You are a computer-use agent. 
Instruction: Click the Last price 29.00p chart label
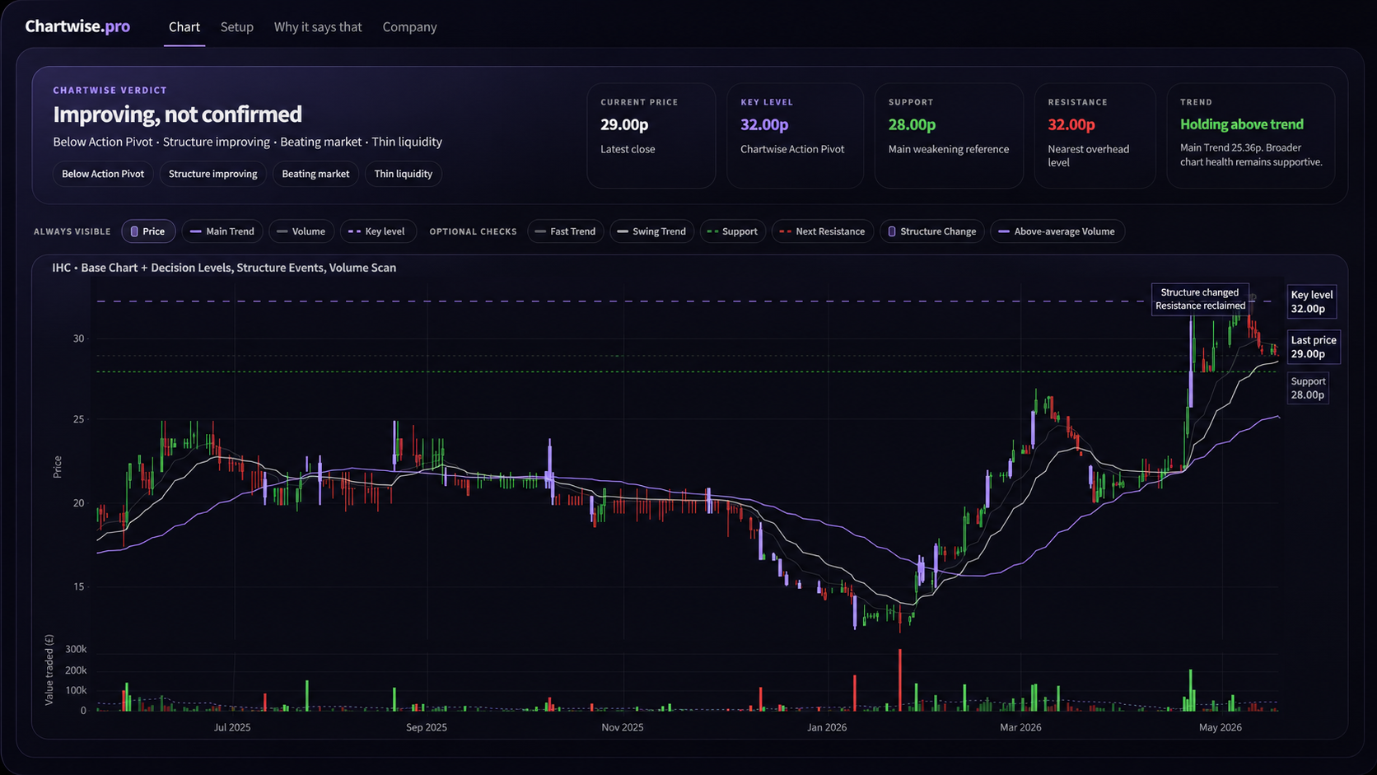tap(1314, 347)
